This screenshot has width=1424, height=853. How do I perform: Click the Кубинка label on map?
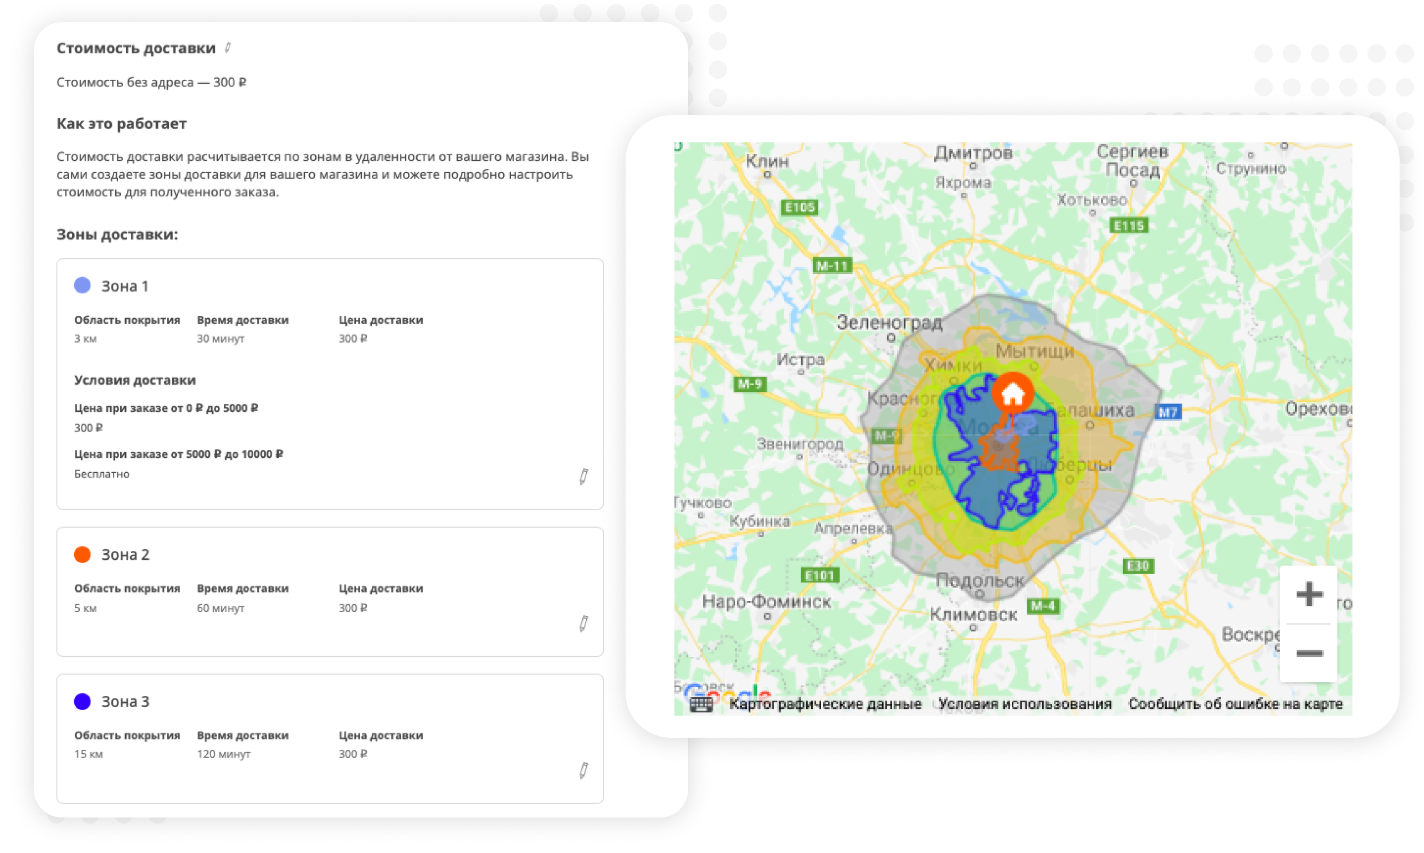tap(760, 522)
